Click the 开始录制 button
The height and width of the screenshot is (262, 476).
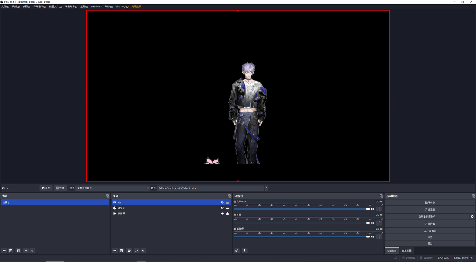pyautogui.click(x=430, y=224)
